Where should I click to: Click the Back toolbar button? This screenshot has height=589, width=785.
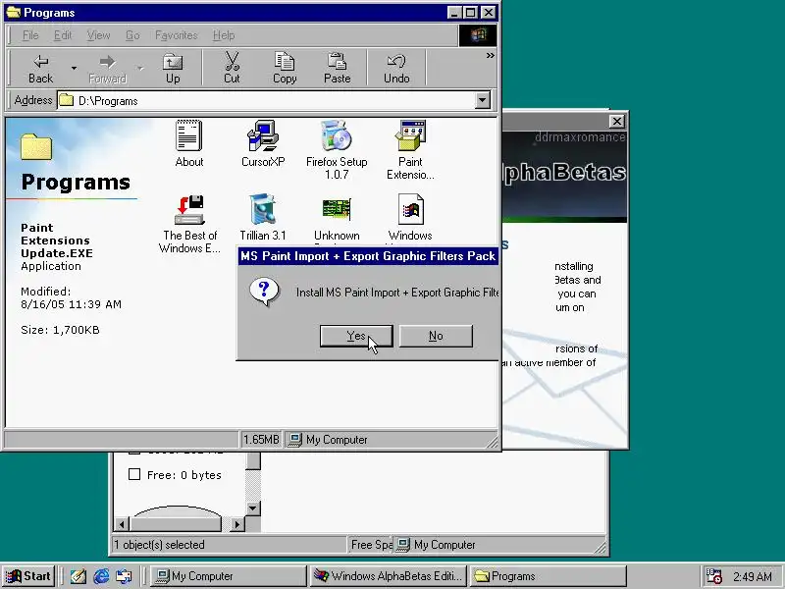40,69
